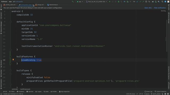Open the Problems tool window tab
170x95 pixels.
click(x=20, y=92)
